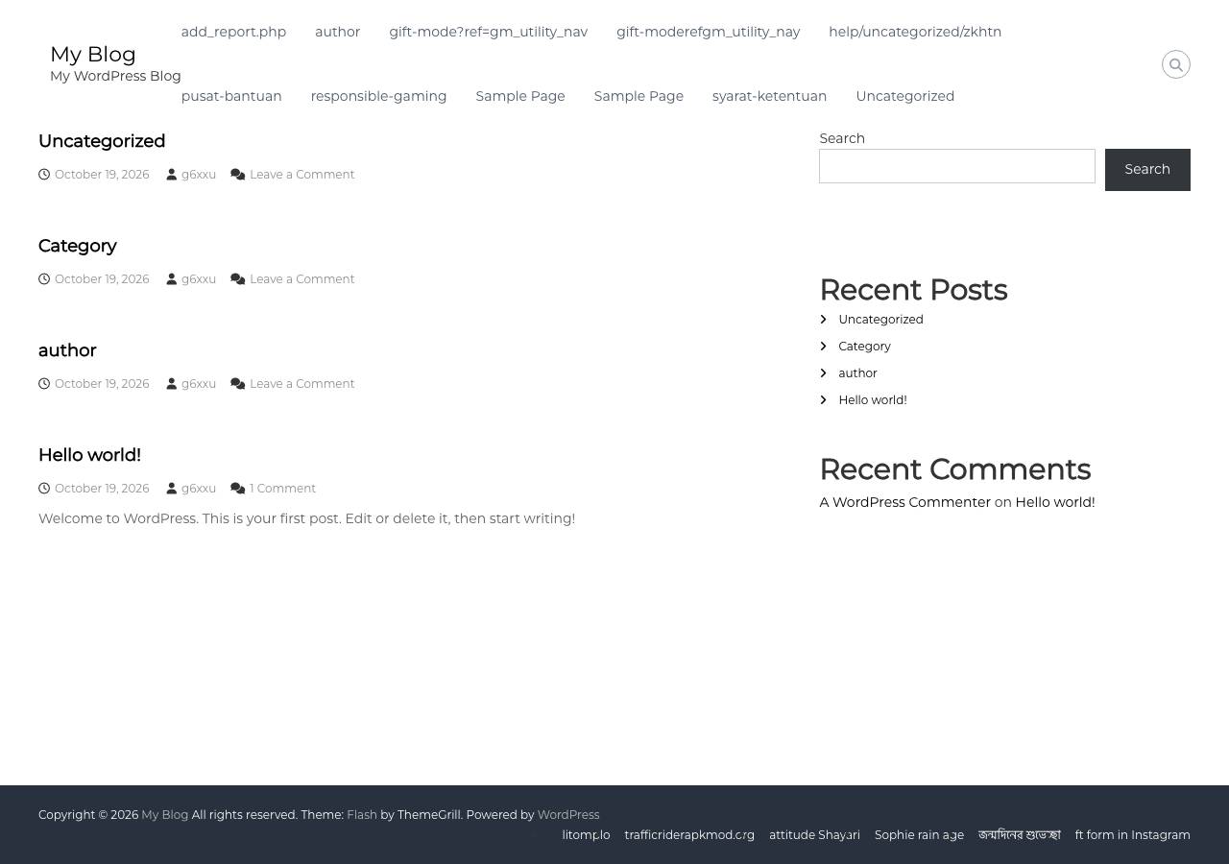Select gift-mode?ref=gm_utility_nav menu item
The image size is (1229, 864).
click(x=489, y=32)
